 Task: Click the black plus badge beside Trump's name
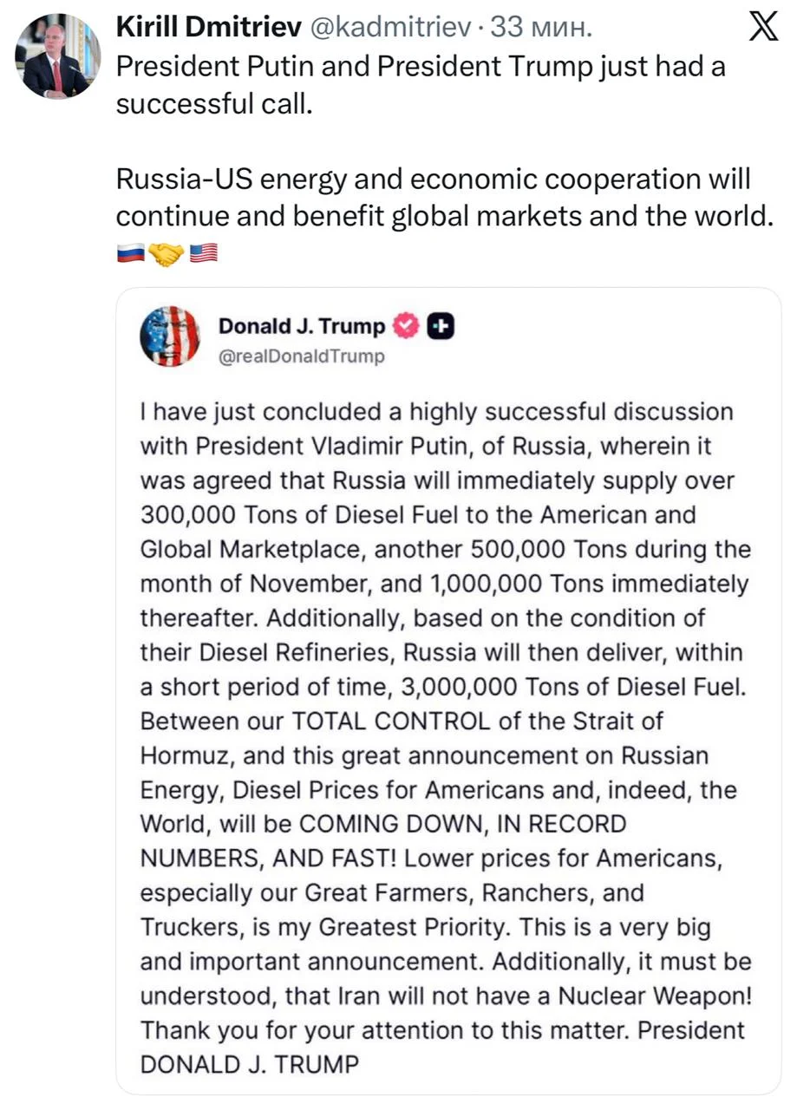click(442, 326)
